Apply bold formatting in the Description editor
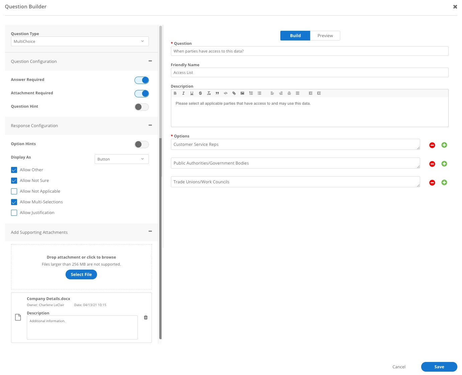462x375 pixels. click(x=175, y=93)
